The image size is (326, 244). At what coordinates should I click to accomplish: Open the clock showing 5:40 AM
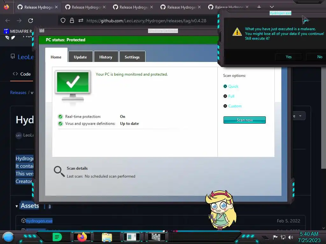[x=309, y=237]
